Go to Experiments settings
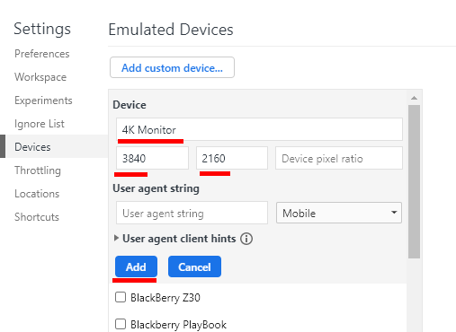456x332 pixels. (x=43, y=100)
